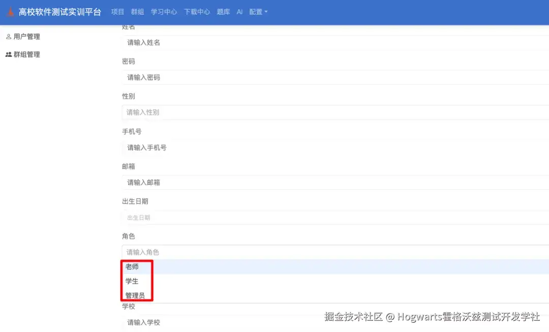The height and width of the screenshot is (332, 549).
Task: Open the 下载中心 menu
Action: coord(197,11)
